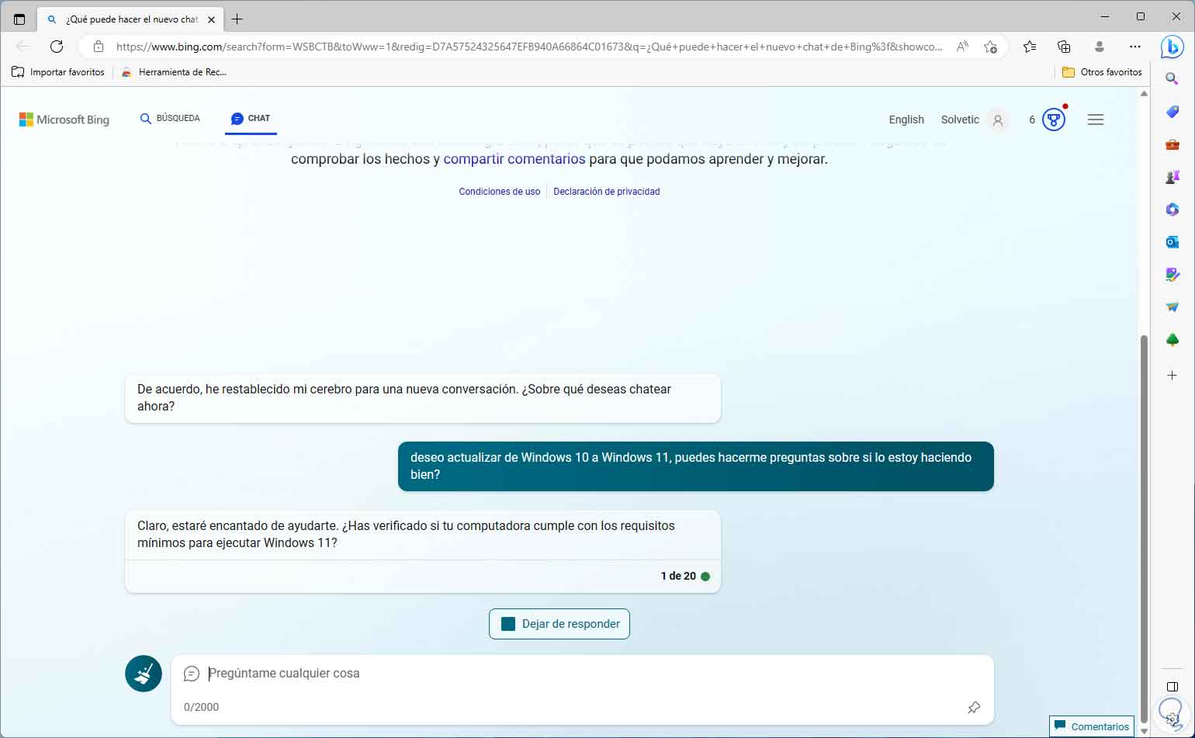Click the browser profile icon
The height and width of the screenshot is (738, 1195).
[1100, 47]
